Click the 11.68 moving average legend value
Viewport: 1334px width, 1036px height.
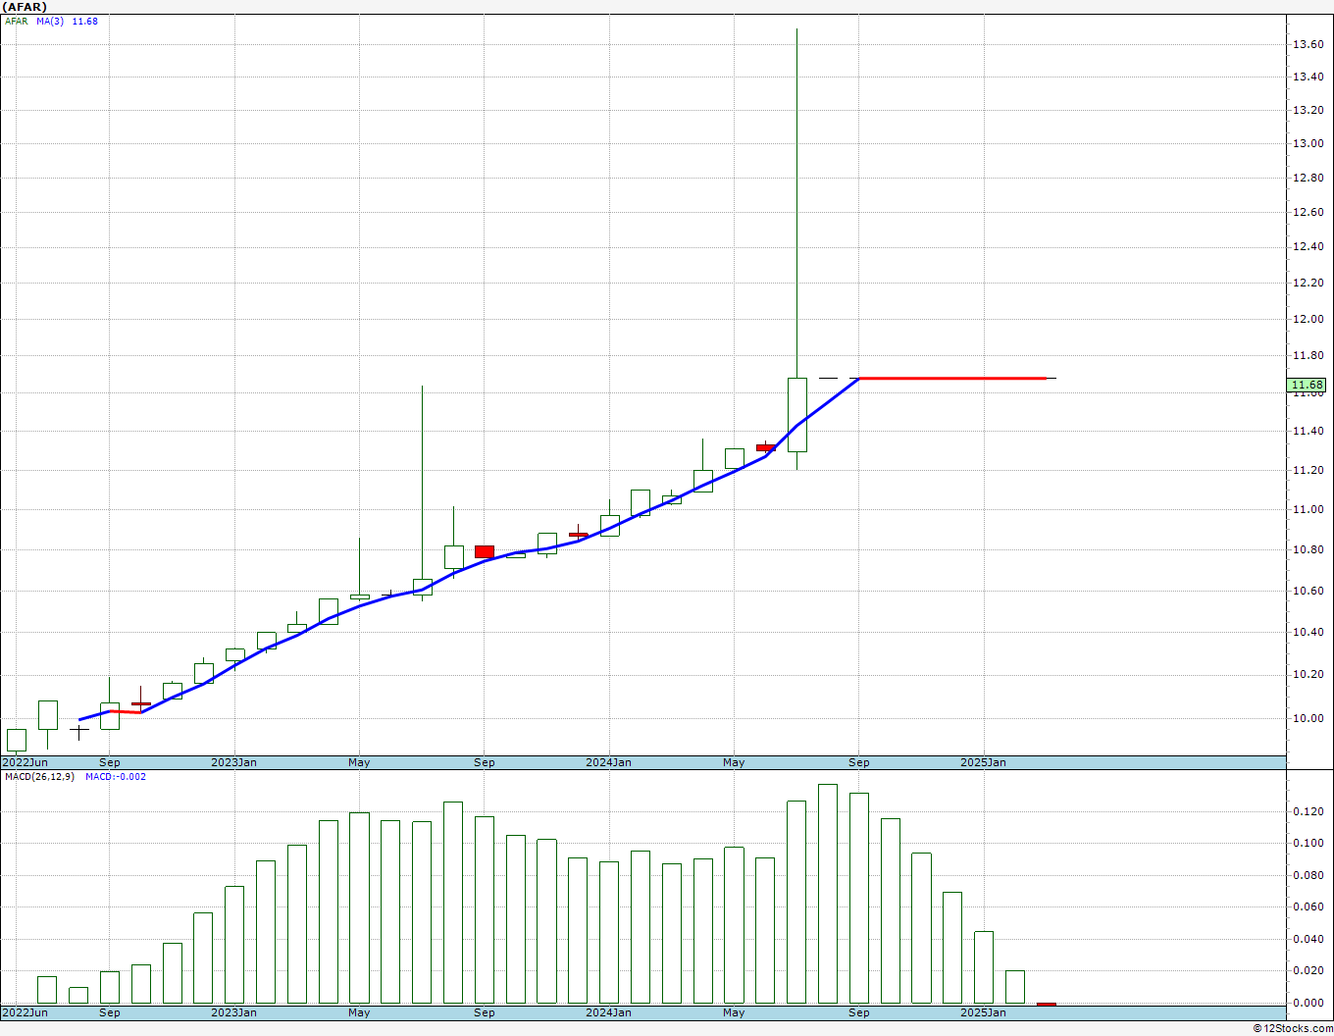[x=85, y=21]
